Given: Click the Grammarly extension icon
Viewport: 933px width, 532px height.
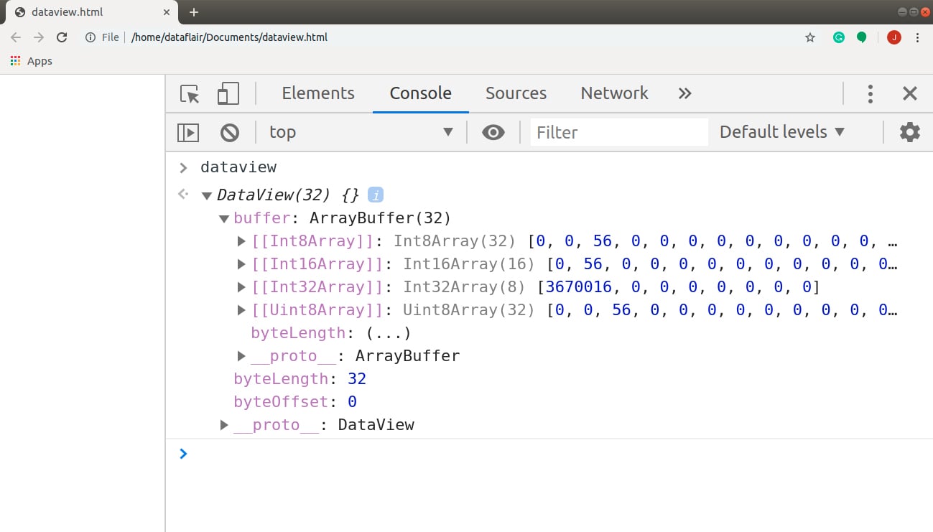Looking at the screenshot, I should tap(839, 37).
